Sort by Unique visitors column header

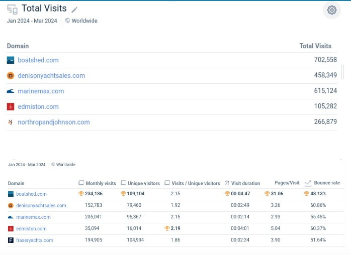point(144,183)
